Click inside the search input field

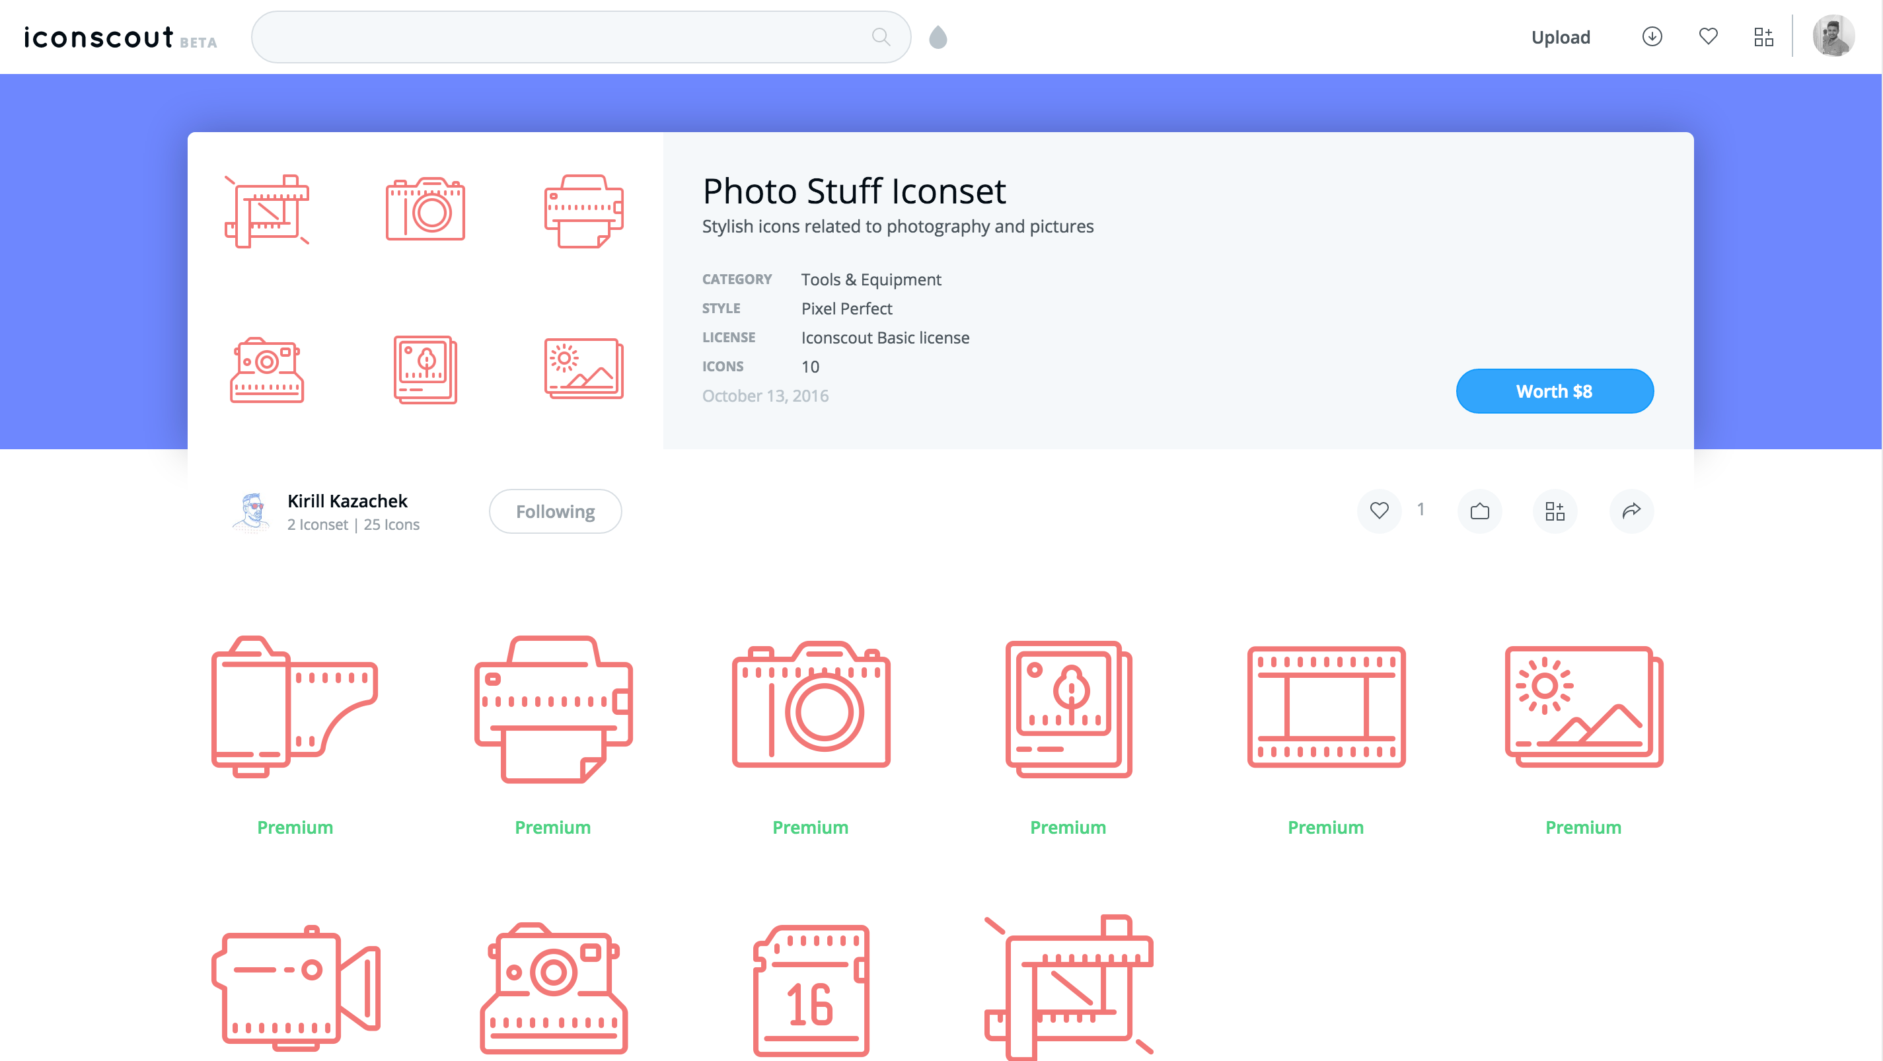556,36
